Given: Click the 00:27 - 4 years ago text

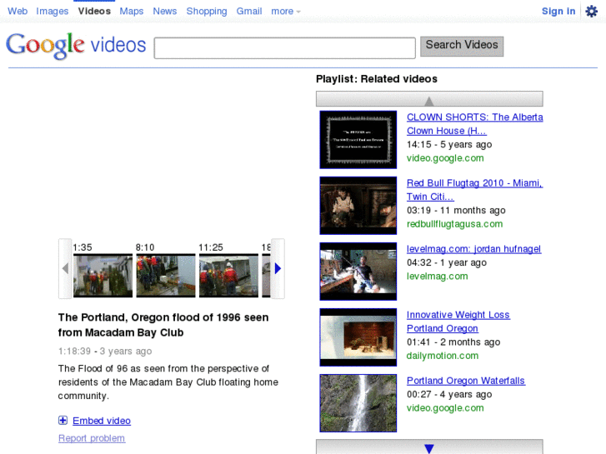Looking at the screenshot, I should 449,395.
